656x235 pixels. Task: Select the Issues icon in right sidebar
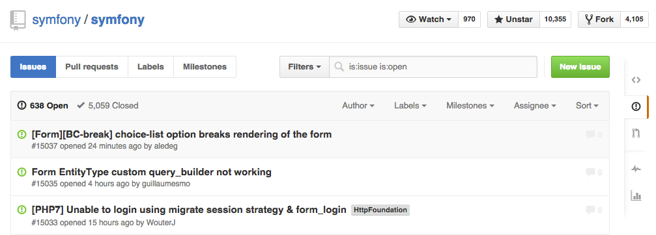coord(636,106)
